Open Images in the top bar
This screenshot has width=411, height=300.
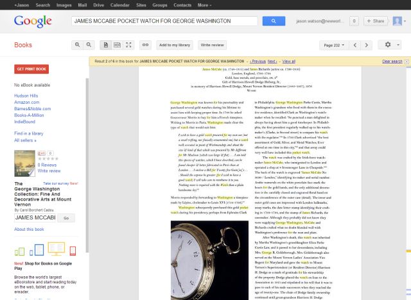click(x=64, y=5)
